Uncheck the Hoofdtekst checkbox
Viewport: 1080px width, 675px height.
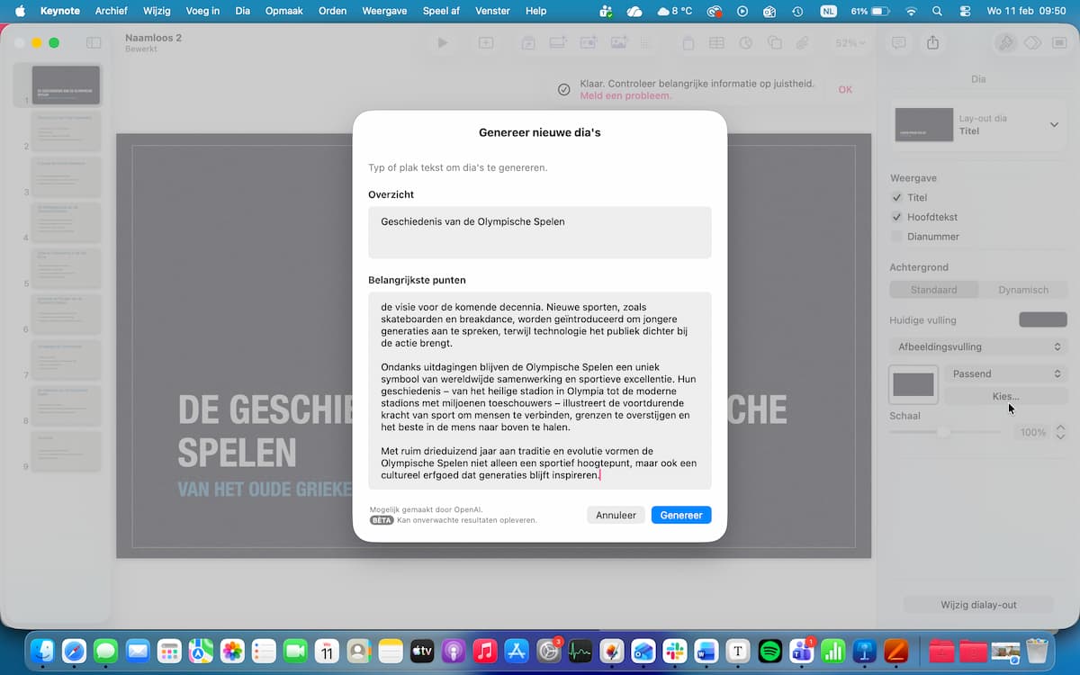tap(896, 218)
